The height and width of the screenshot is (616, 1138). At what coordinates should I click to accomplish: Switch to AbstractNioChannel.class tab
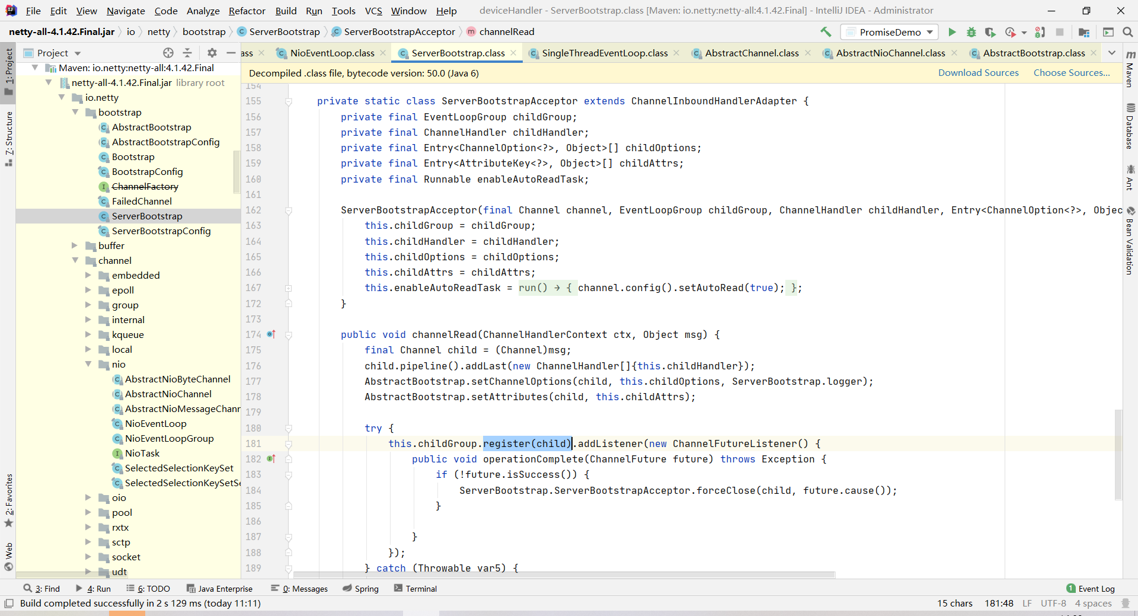pyautogui.click(x=890, y=53)
